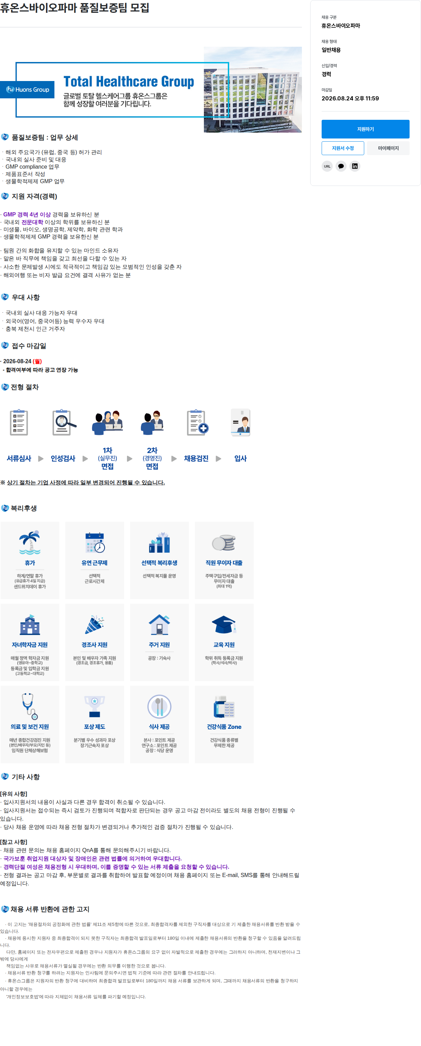
Task: Click the 전문대학 highlighted text
Action: point(32,222)
